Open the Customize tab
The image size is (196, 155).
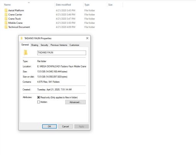tap(74, 45)
